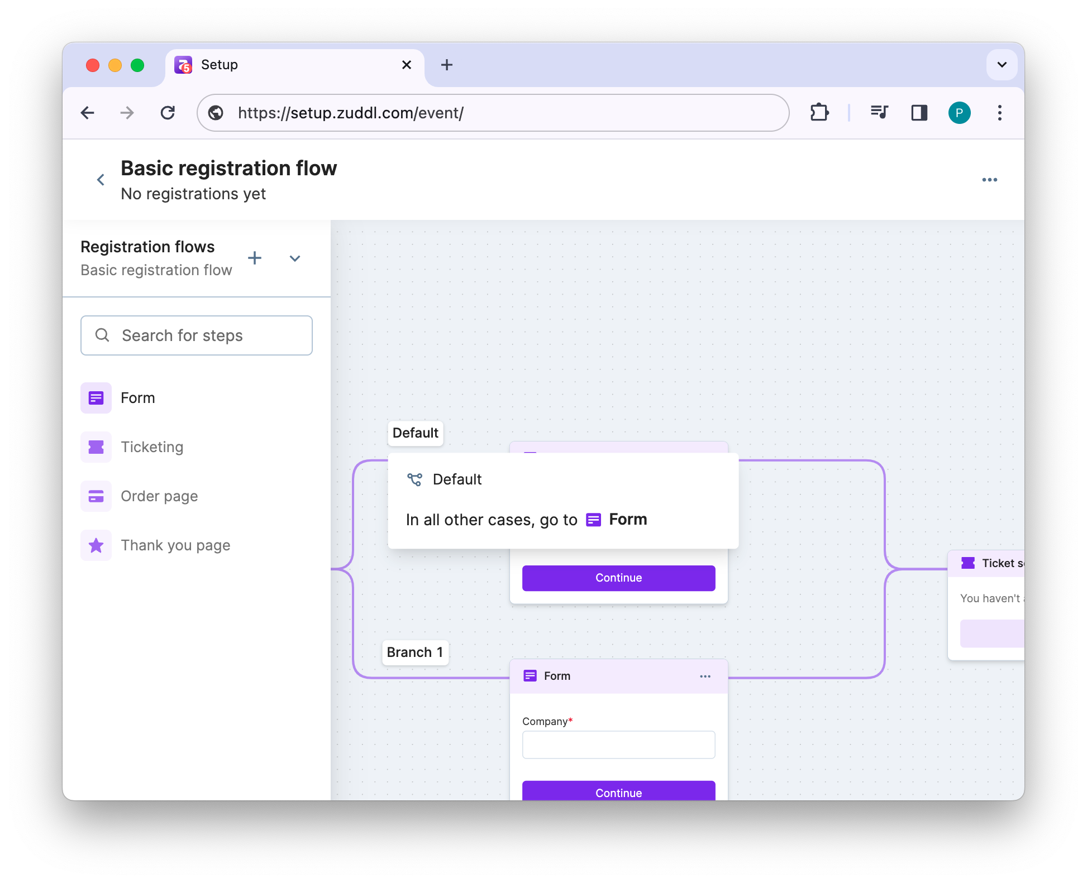The height and width of the screenshot is (883, 1087).
Task: Go back using the header chevron arrow
Action: coord(101,180)
